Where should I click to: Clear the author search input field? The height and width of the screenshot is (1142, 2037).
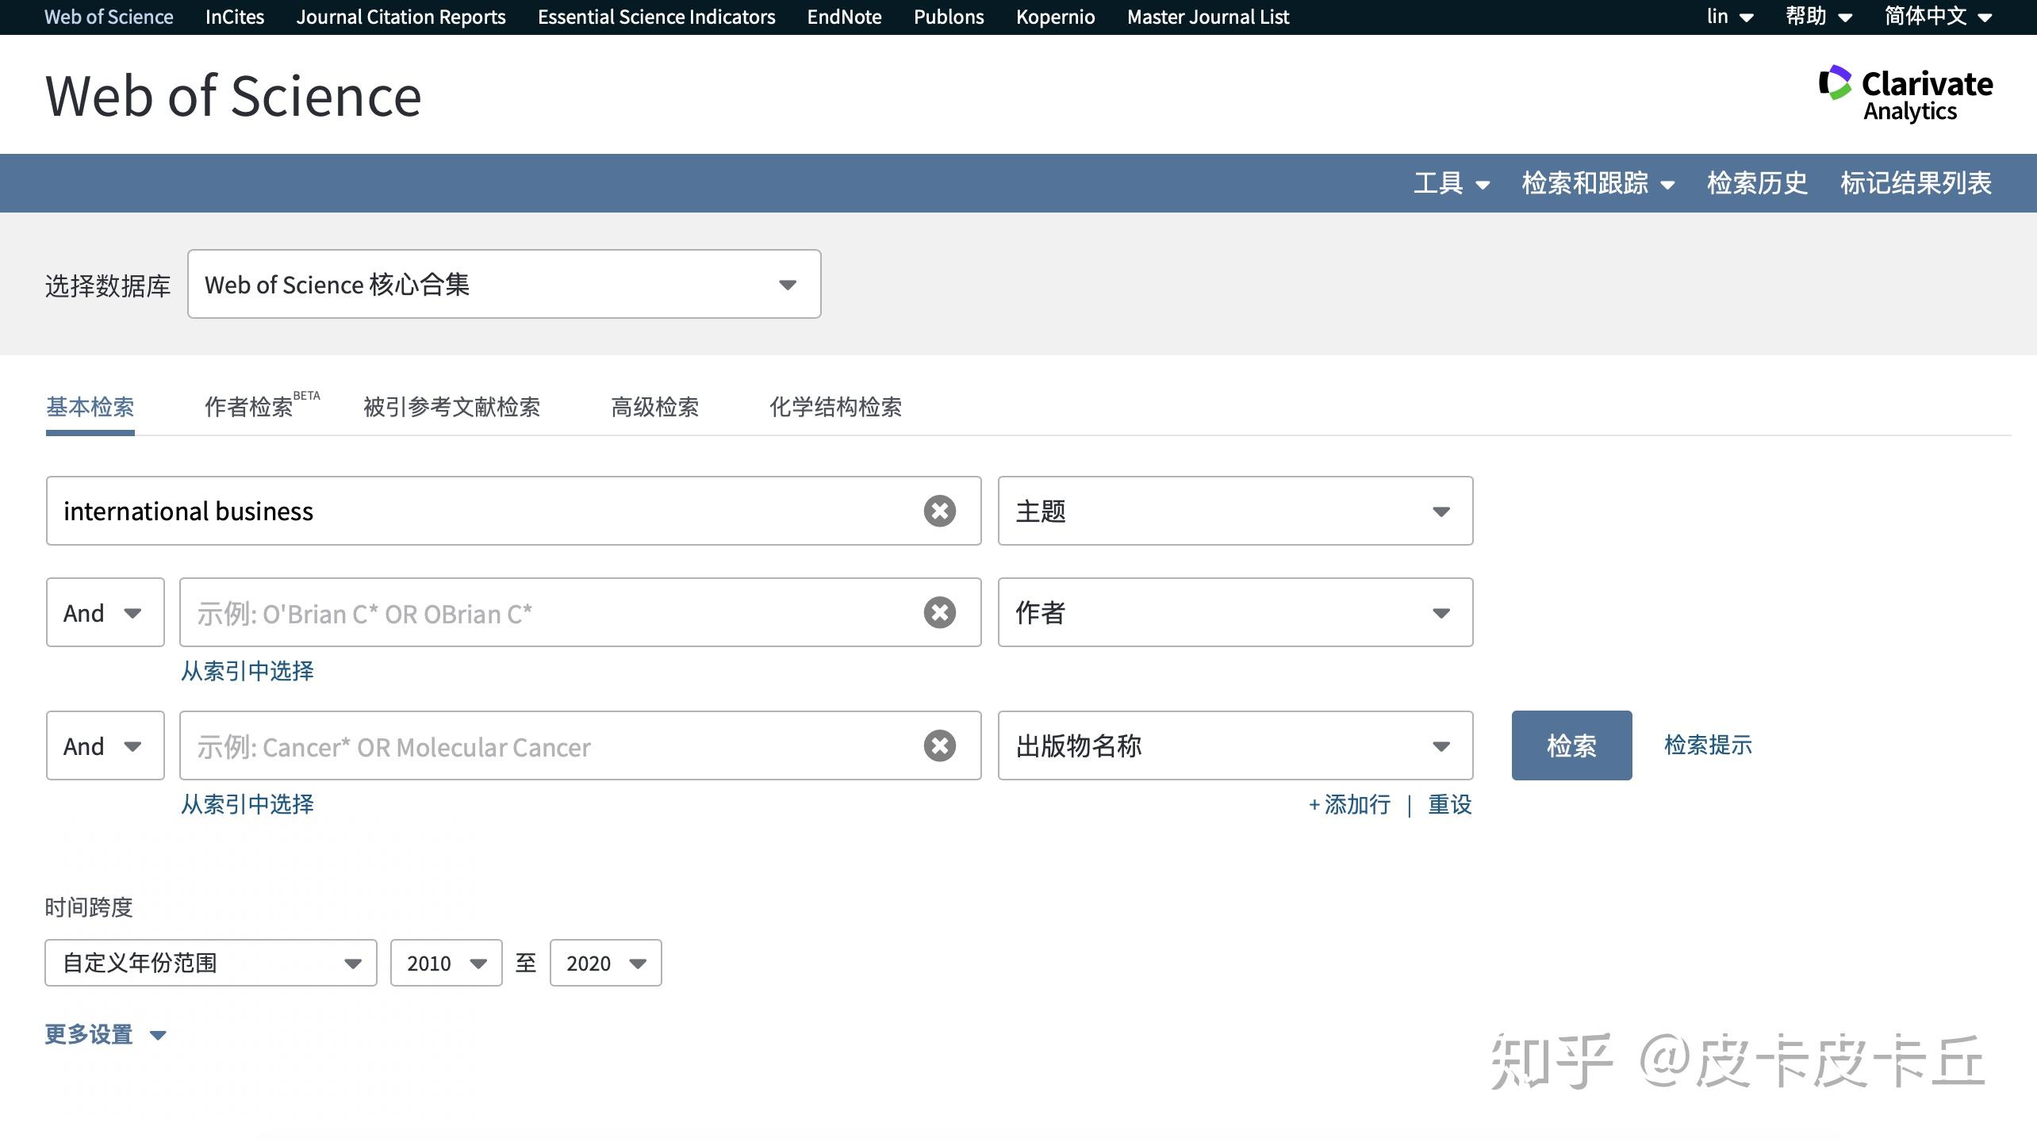point(939,612)
